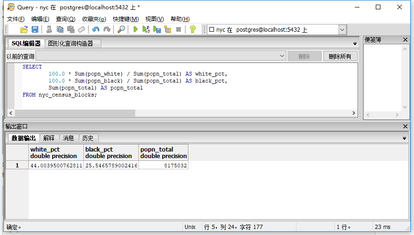
Task: Cut selected text with scissors icon
Action: (x=49, y=29)
